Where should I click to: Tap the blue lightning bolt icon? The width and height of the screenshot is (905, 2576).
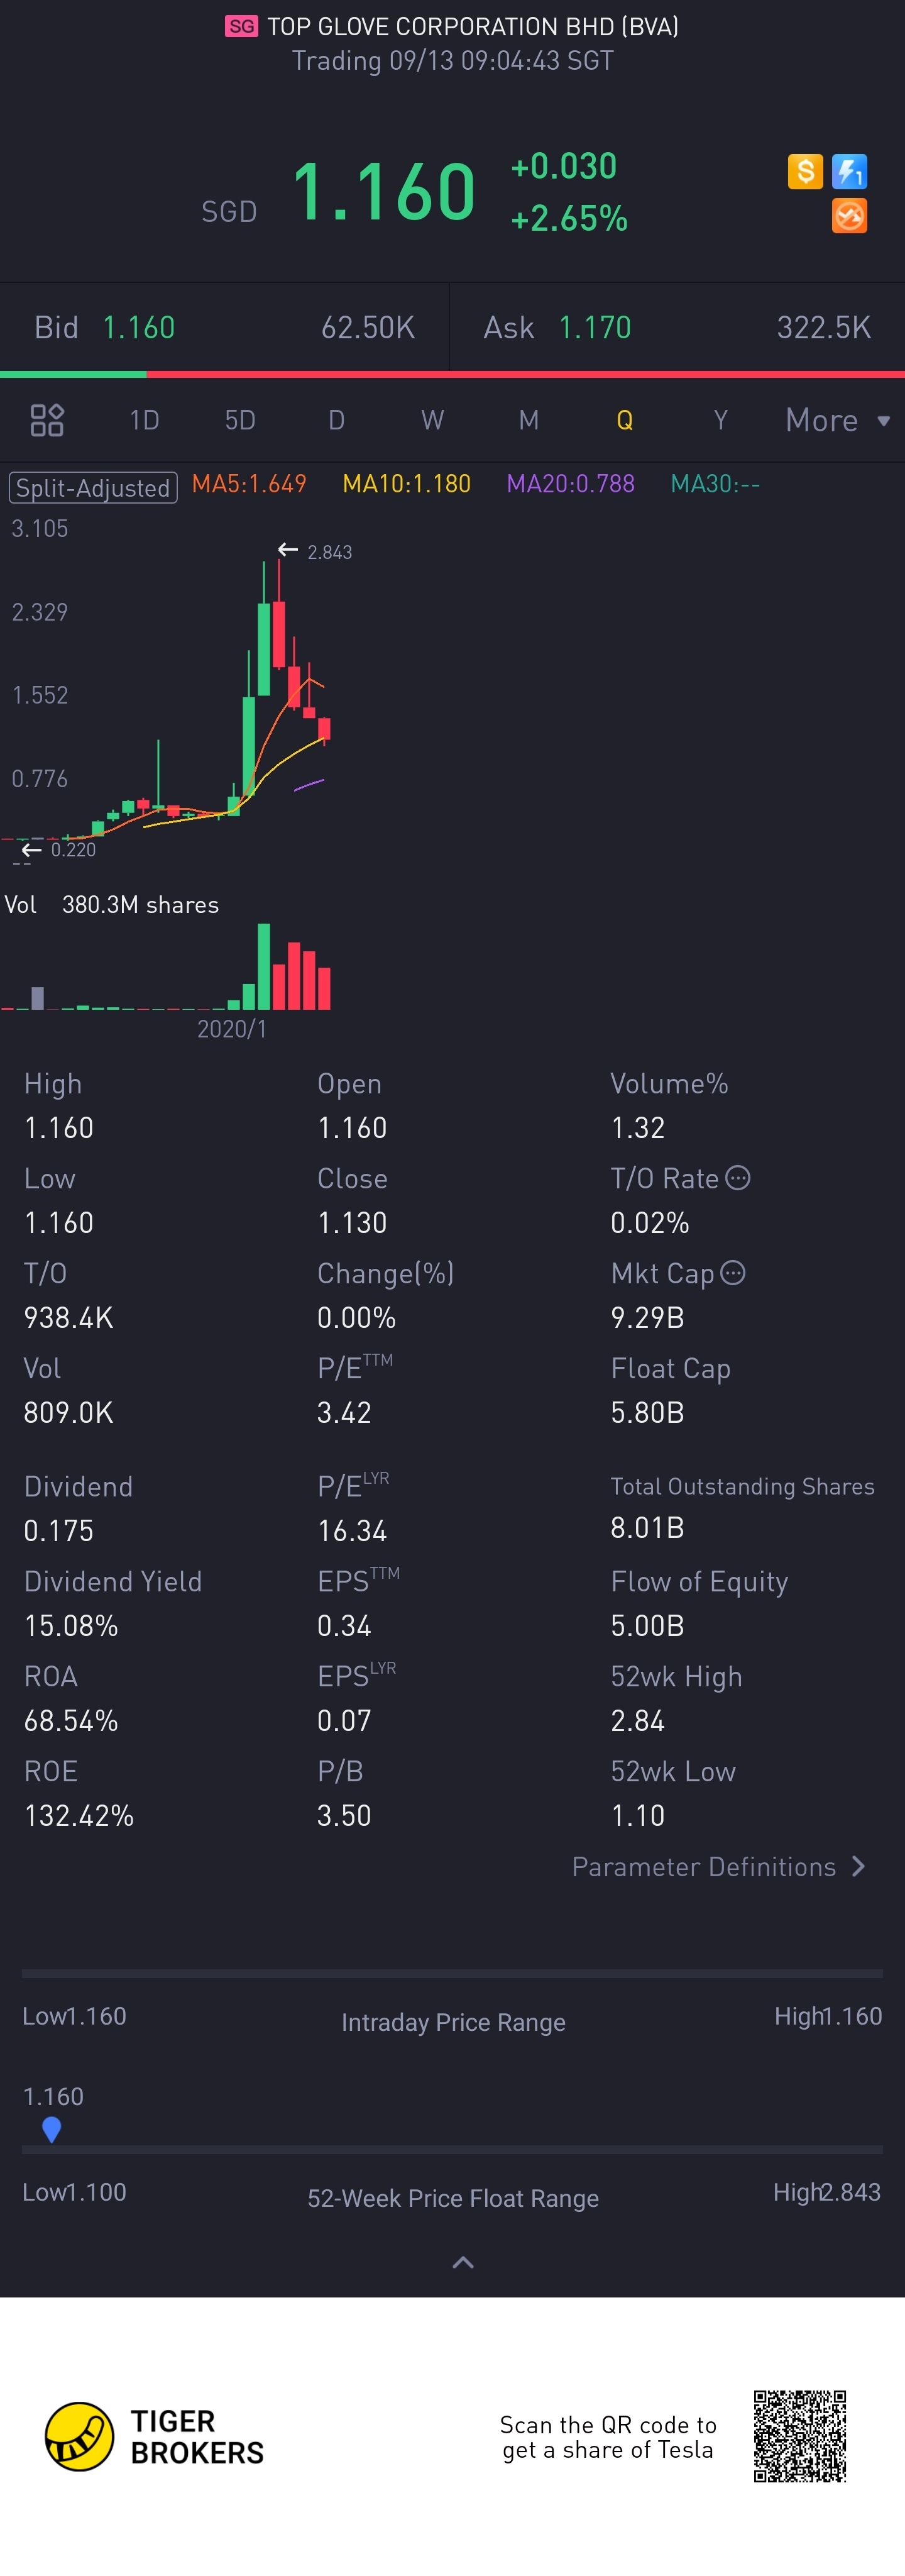[x=849, y=171]
